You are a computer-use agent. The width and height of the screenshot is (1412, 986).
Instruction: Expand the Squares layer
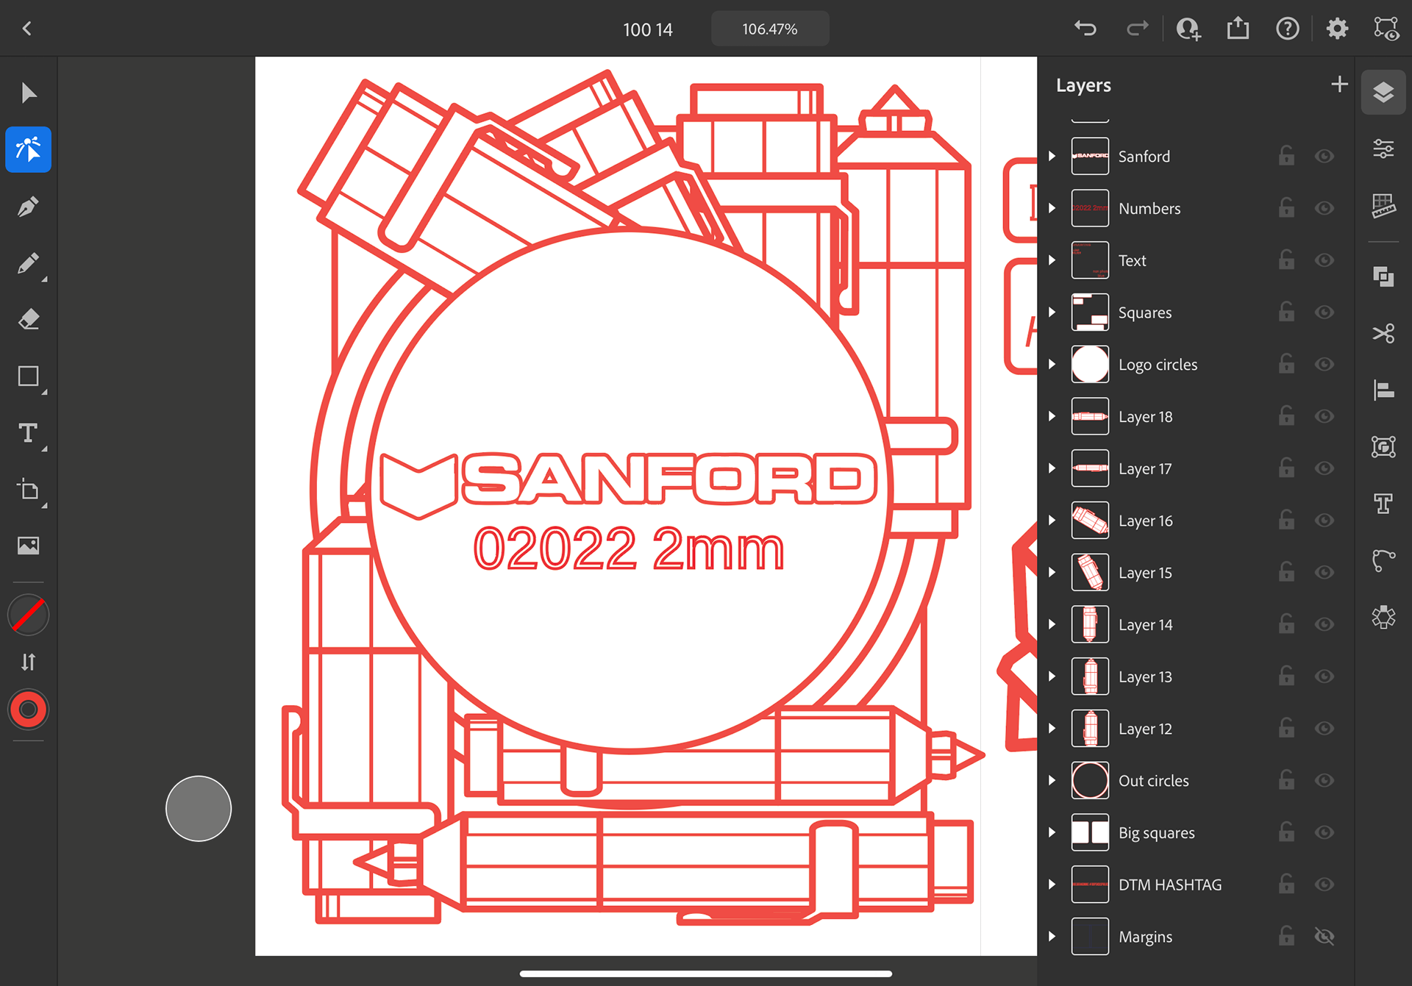(1052, 312)
